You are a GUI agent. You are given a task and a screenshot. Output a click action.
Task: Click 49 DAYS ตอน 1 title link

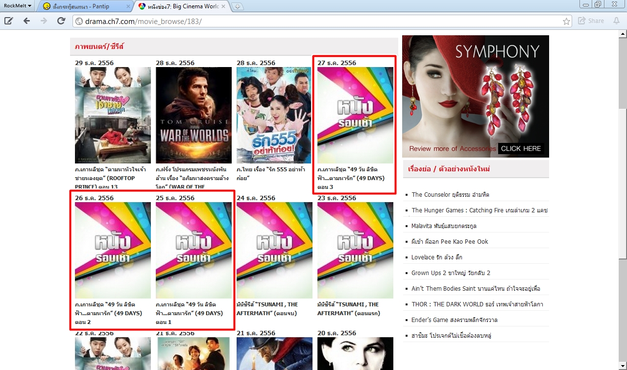tap(190, 313)
